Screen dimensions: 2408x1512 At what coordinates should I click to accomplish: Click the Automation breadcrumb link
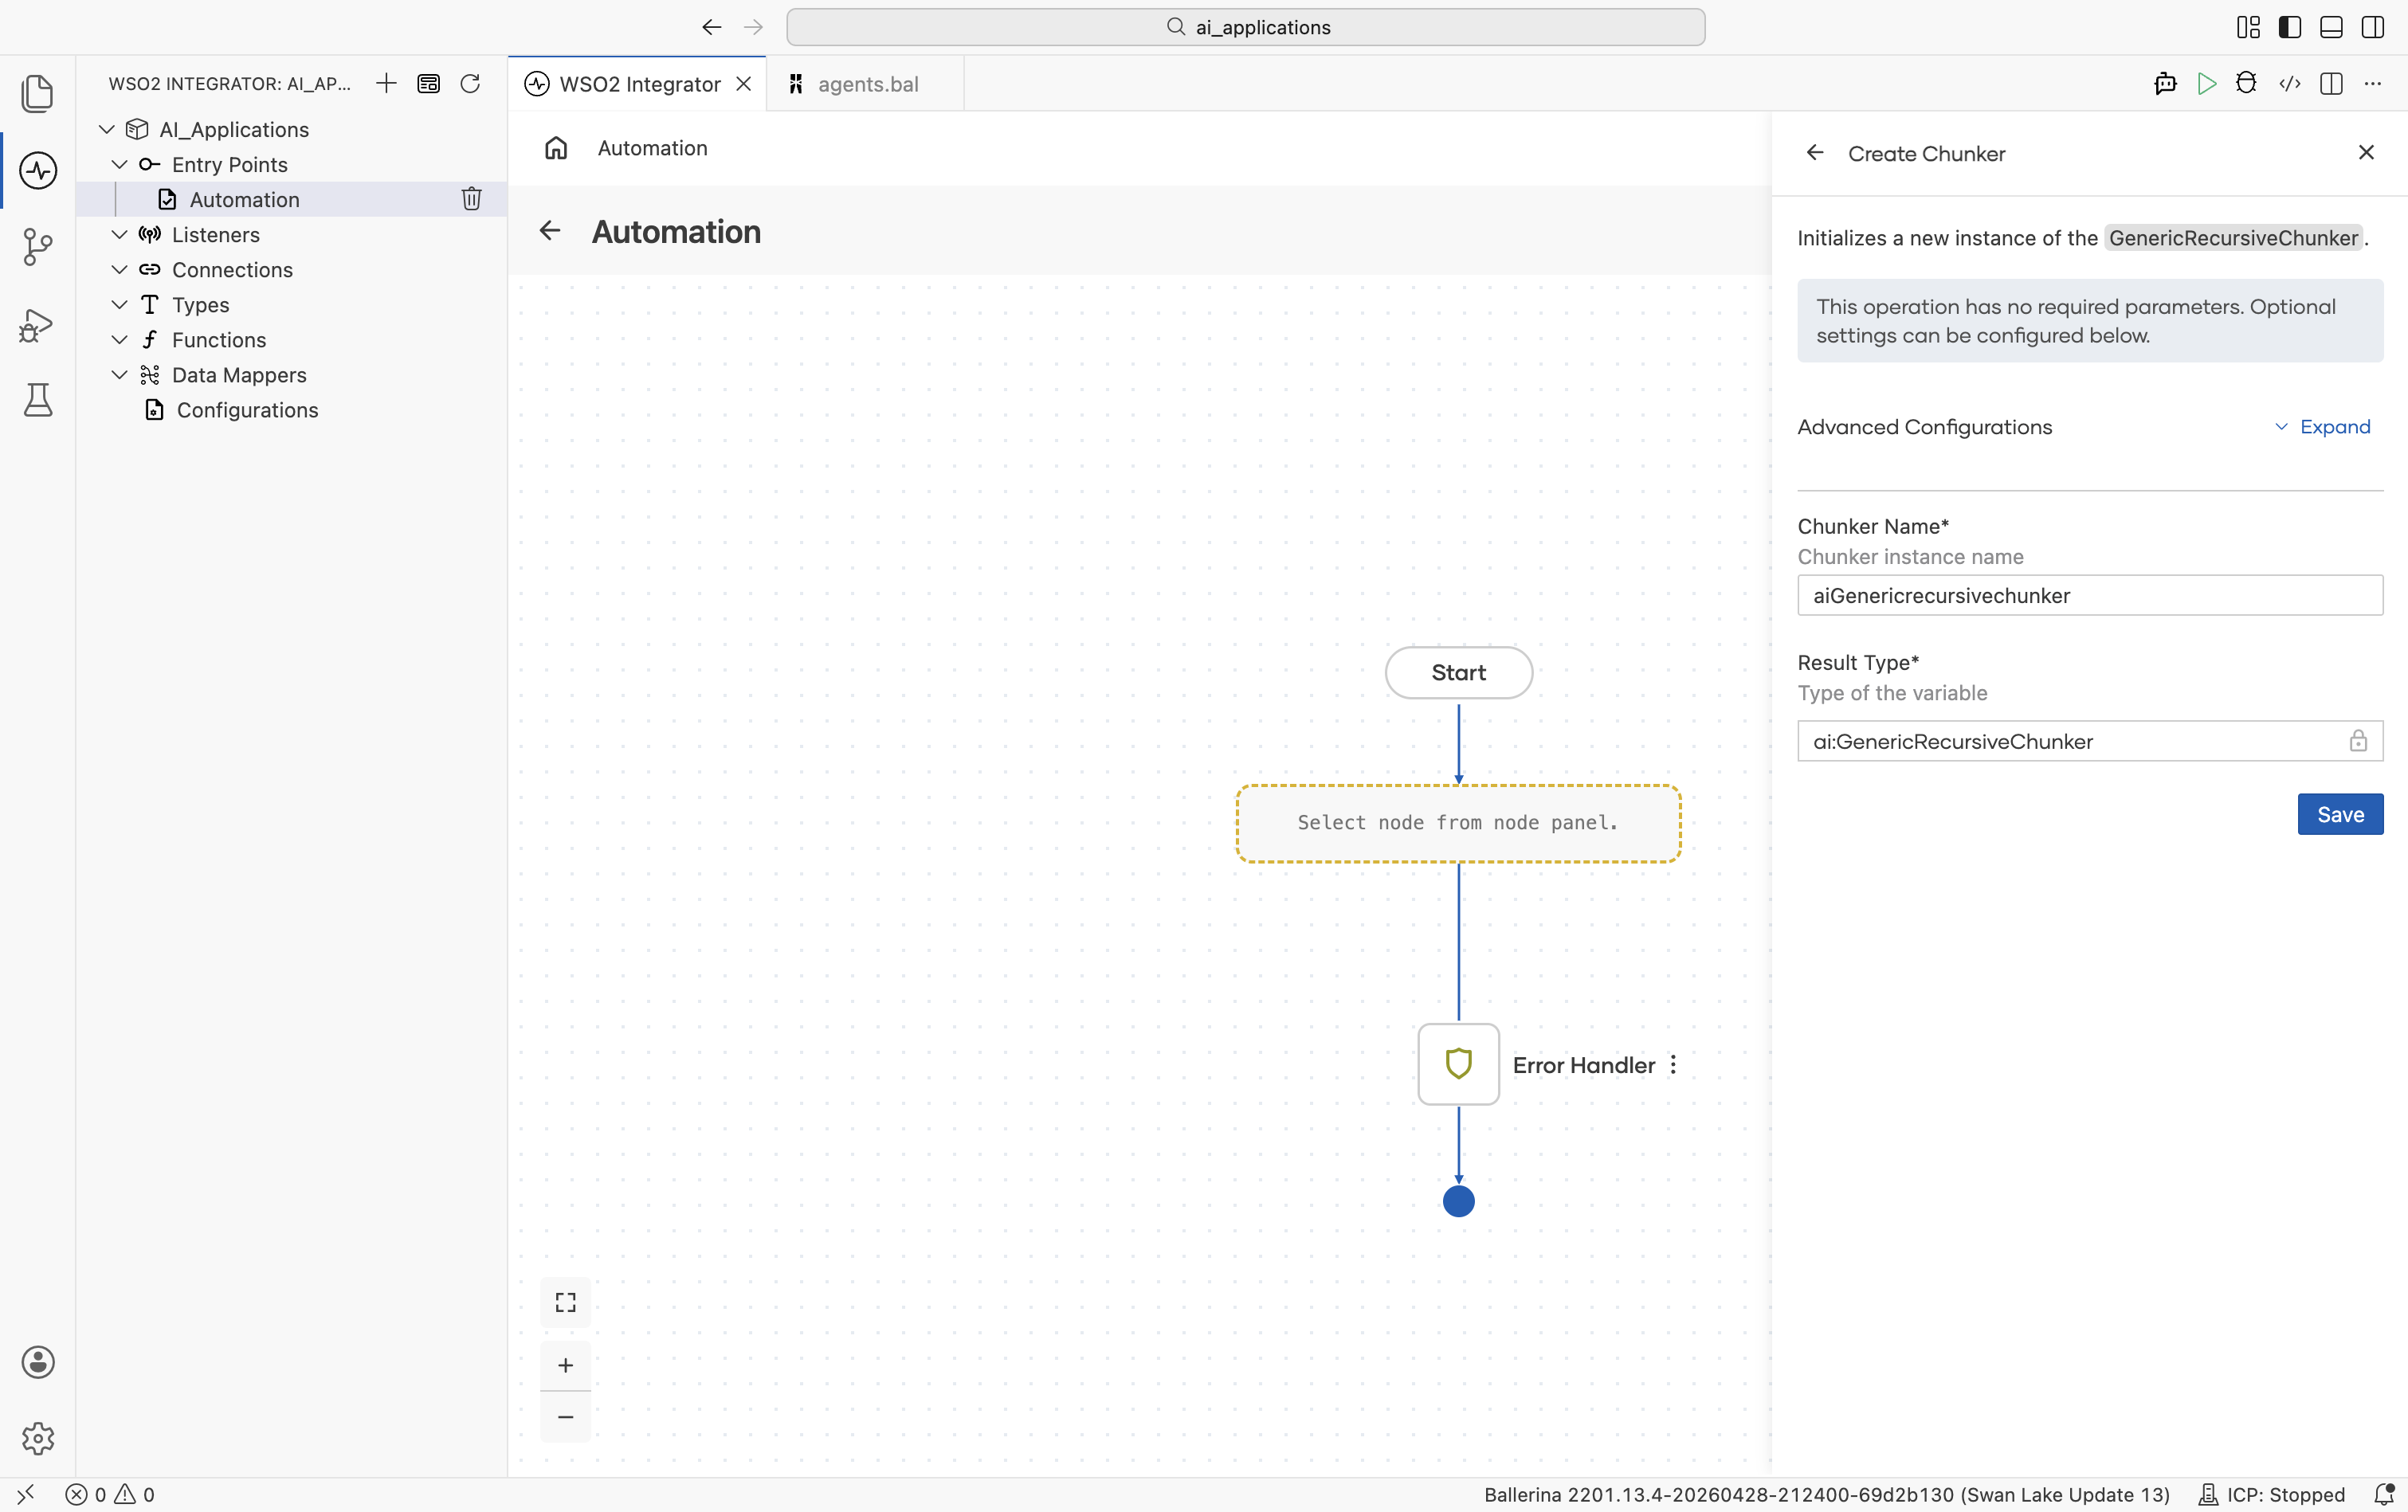[652, 148]
